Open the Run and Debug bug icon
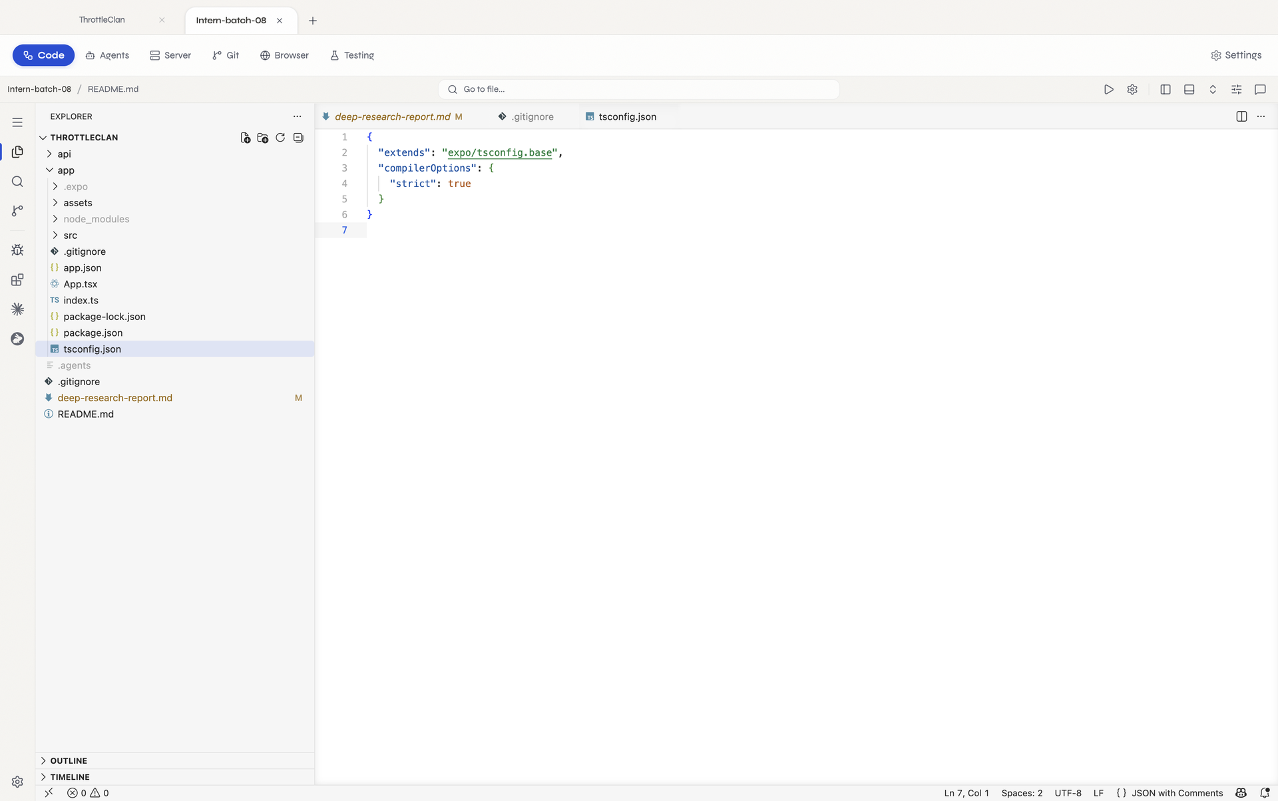This screenshot has width=1278, height=801. [x=17, y=250]
